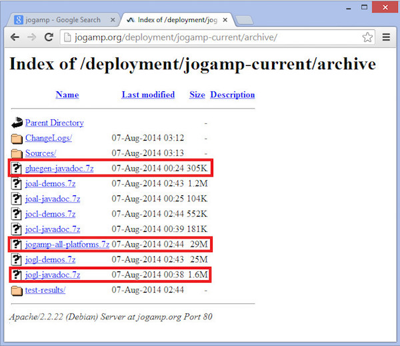
Task: Click the Apache/2.2.22 server footer text
Action: point(111,317)
